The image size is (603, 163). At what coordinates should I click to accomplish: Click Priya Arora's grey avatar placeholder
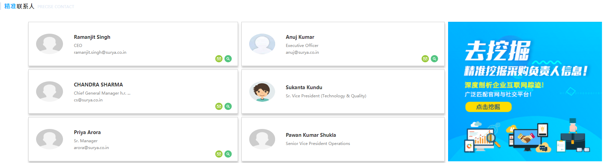point(49,139)
